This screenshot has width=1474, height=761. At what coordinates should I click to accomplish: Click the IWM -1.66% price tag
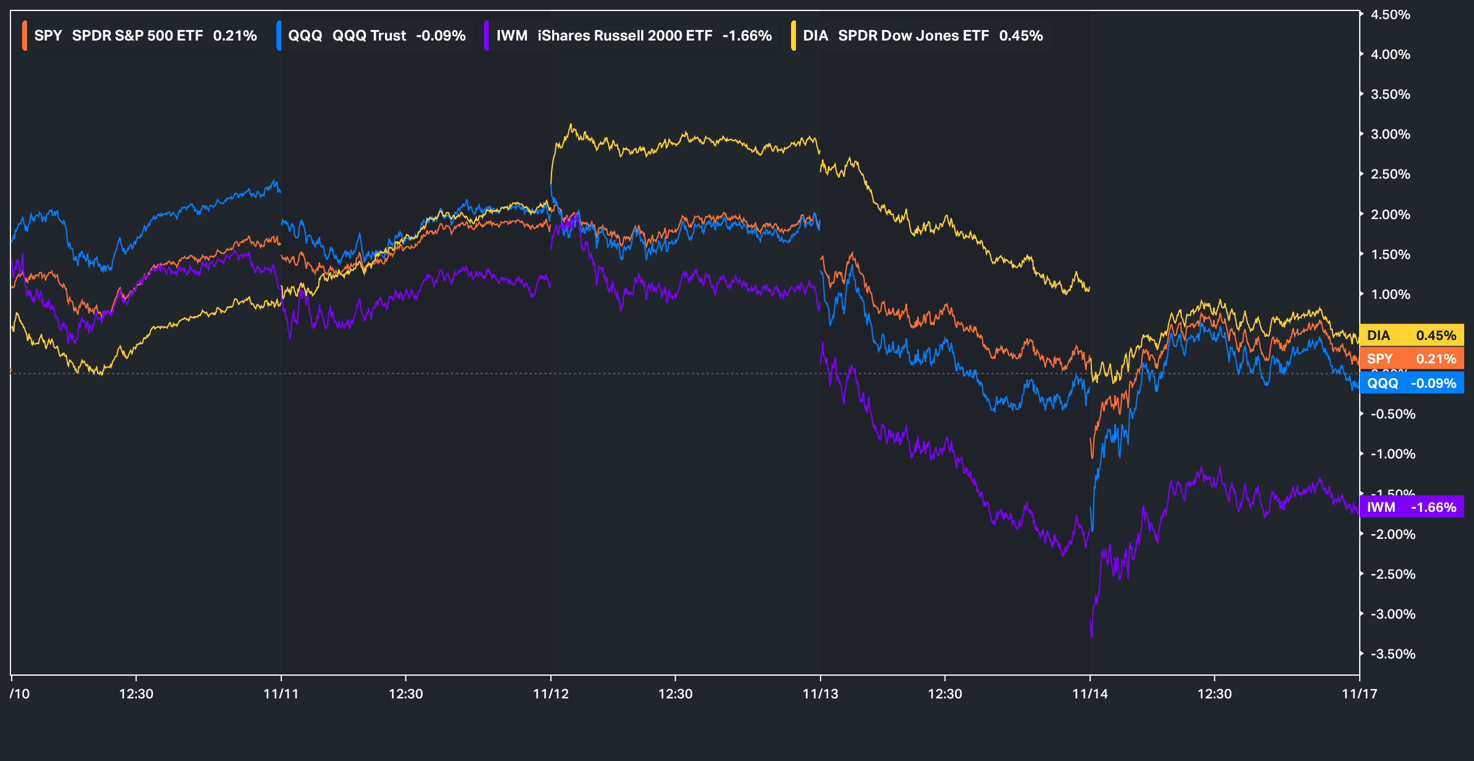1411,508
